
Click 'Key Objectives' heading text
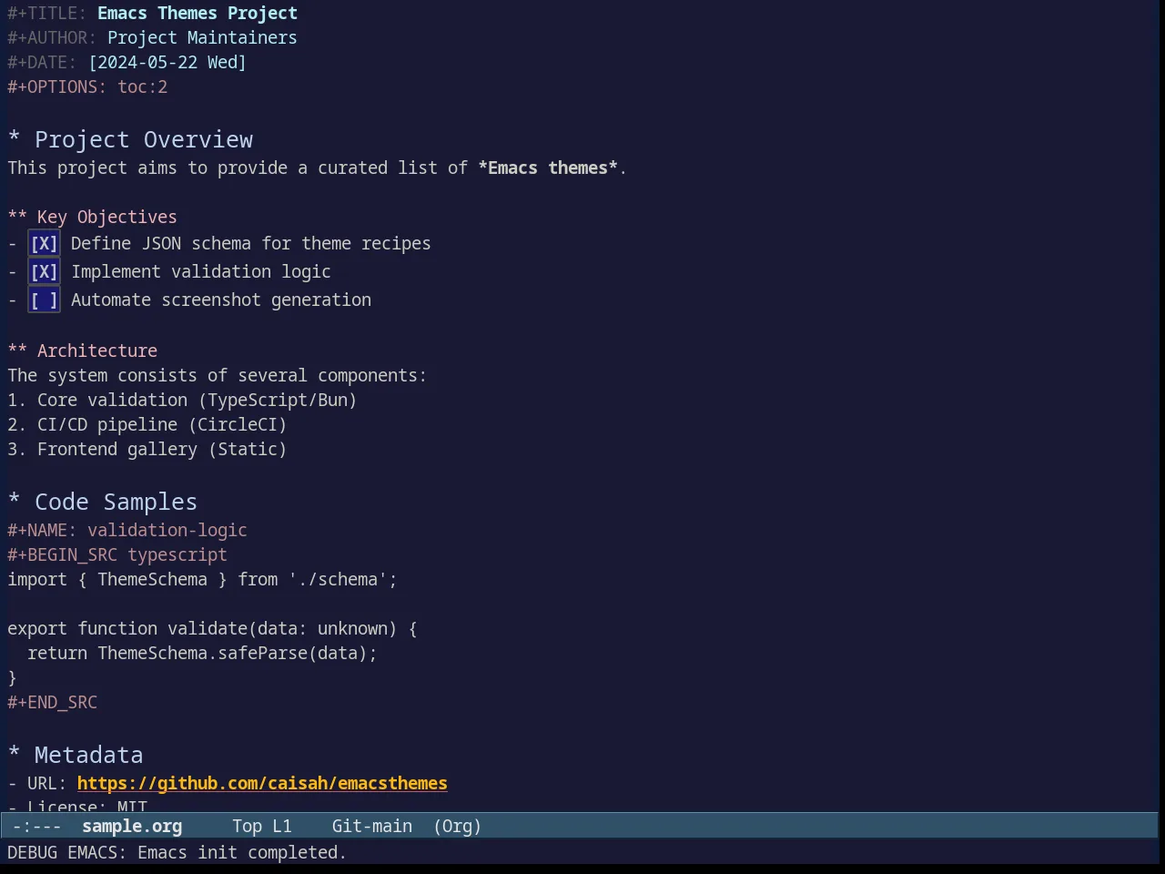click(x=107, y=217)
